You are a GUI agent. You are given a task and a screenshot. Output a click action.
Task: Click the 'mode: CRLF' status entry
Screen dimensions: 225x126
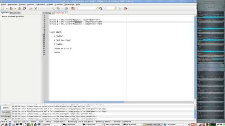coord(59,122)
